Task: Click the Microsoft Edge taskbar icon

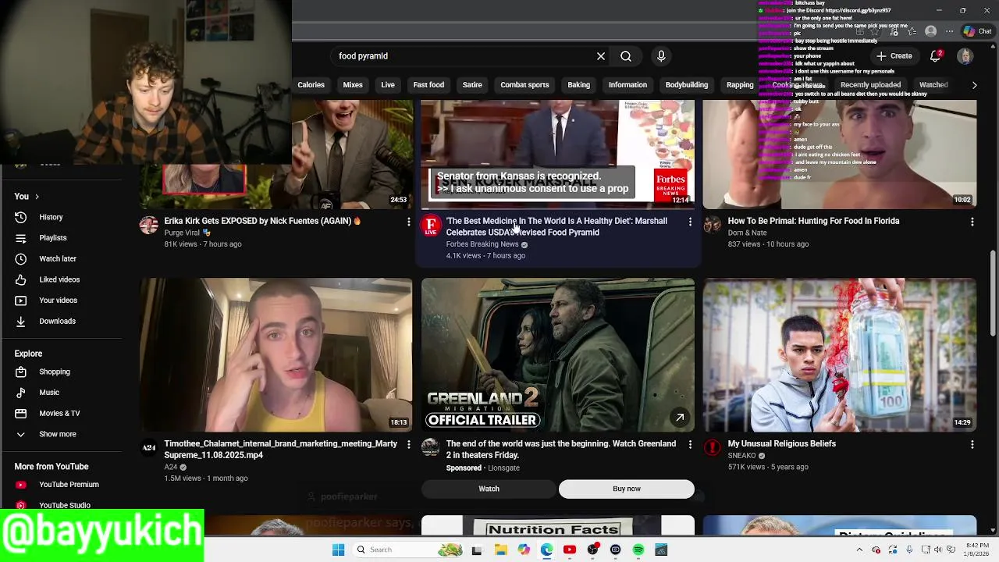Action: point(546,550)
